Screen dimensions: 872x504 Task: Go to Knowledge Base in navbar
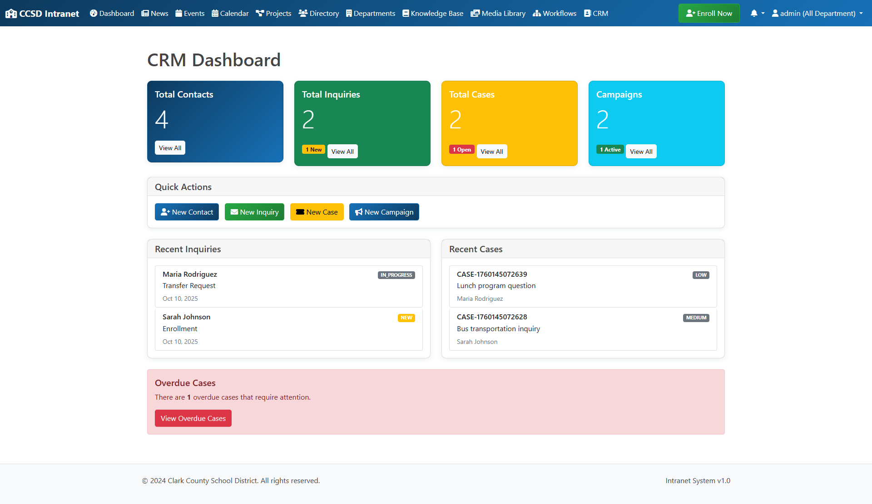click(433, 14)
